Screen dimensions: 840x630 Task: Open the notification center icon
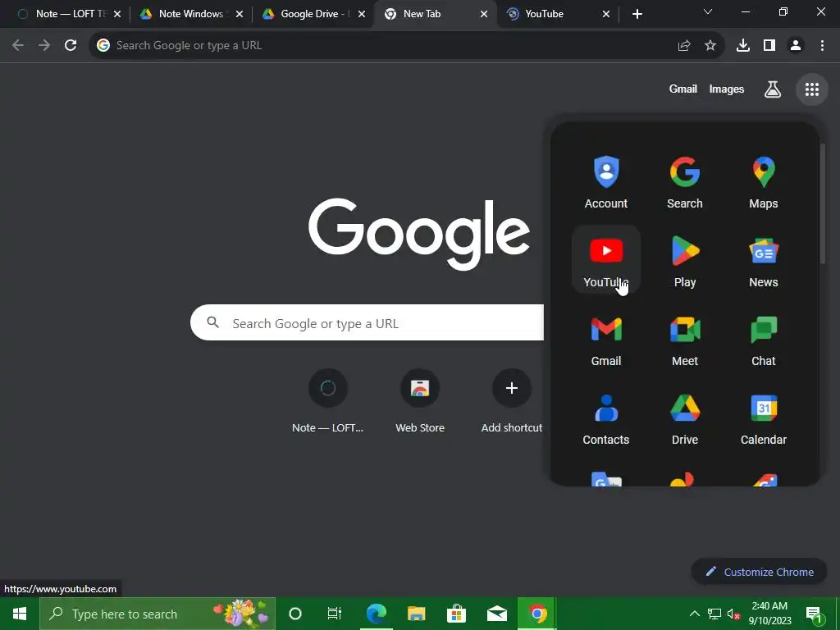click(814, 614)
